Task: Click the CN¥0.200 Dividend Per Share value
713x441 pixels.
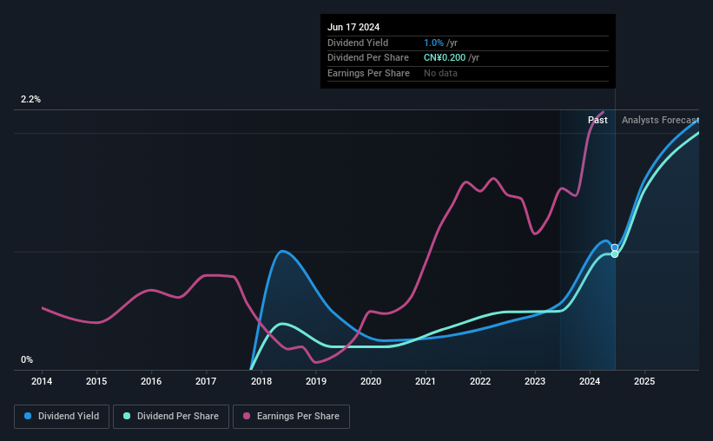Action: 445,58
